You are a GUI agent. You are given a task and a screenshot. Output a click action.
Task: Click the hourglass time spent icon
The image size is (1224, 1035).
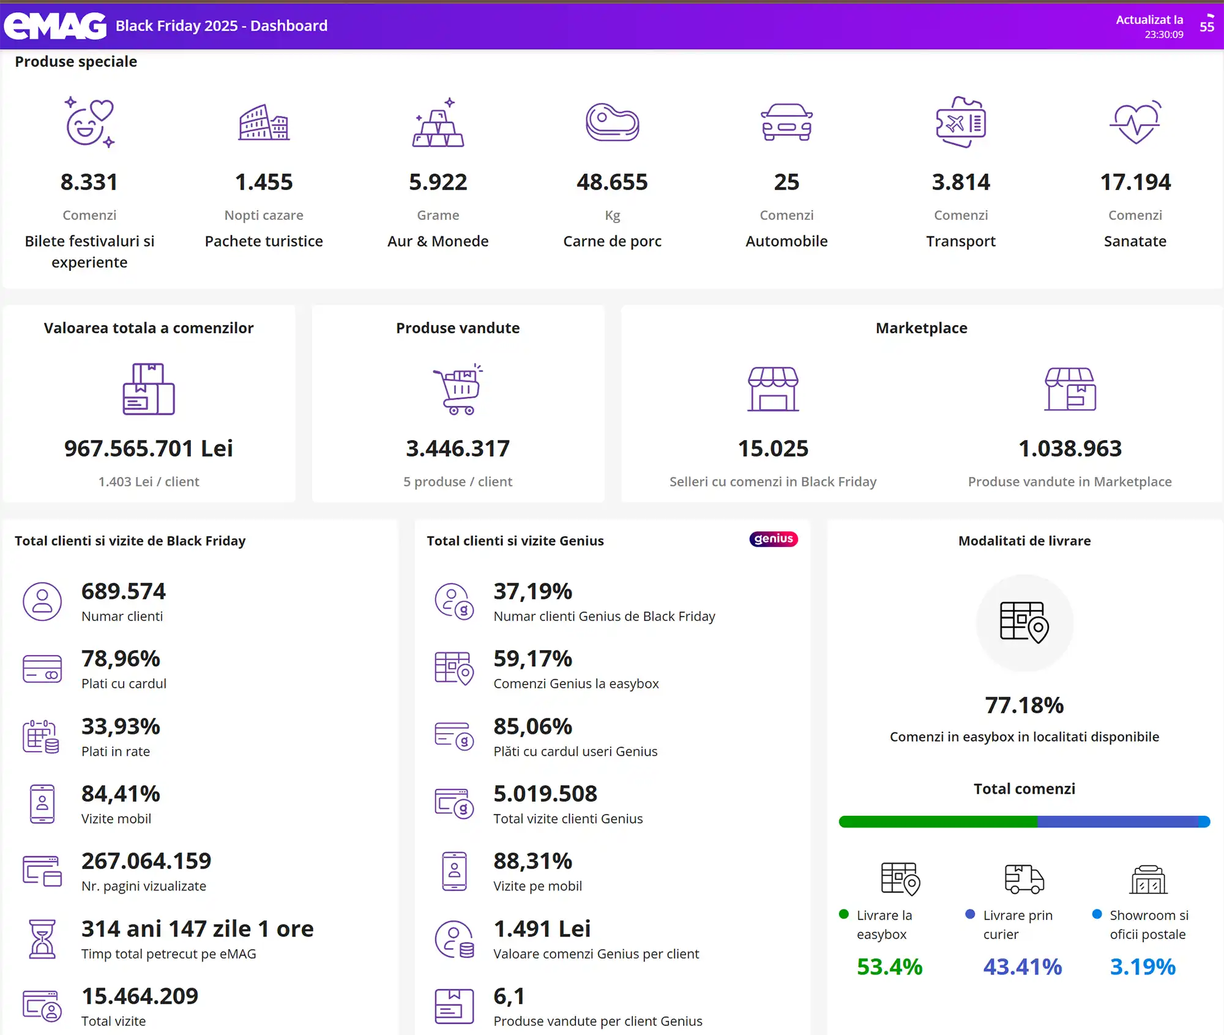[x=42, y=938]
